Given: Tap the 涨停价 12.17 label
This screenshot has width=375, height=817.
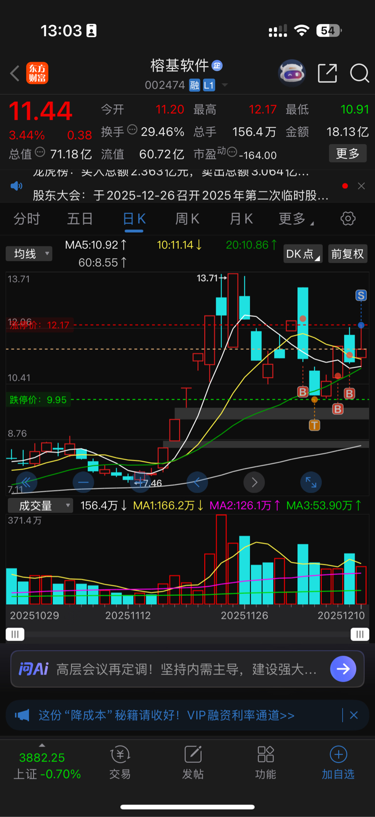Looking at the screenshot, I should point(40,325).
